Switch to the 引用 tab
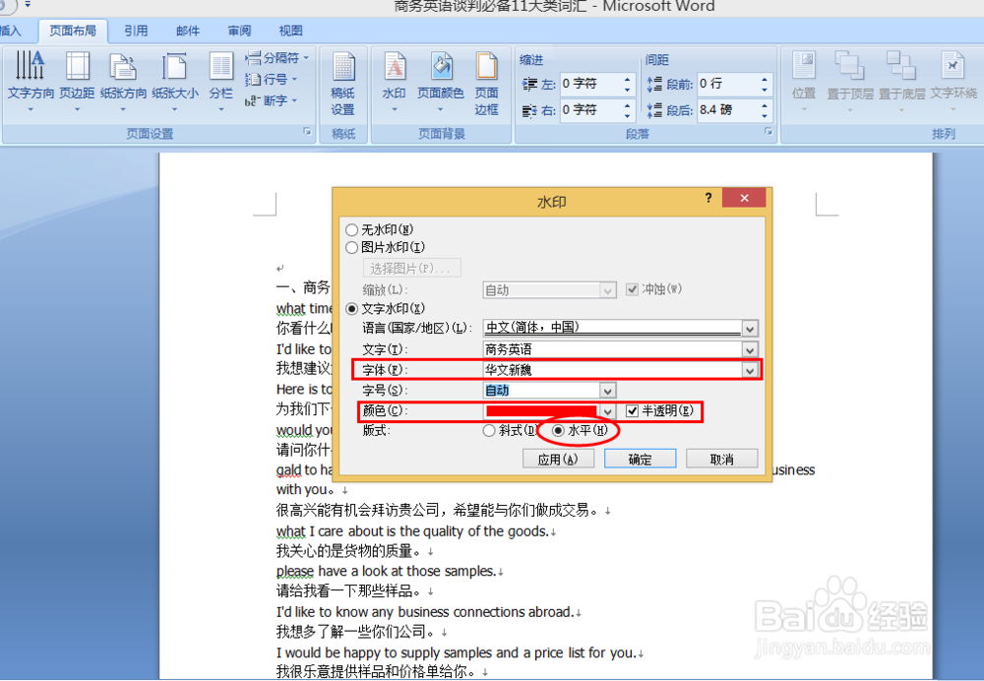Viewport: 984px width, 681px height. click(136, 31)
